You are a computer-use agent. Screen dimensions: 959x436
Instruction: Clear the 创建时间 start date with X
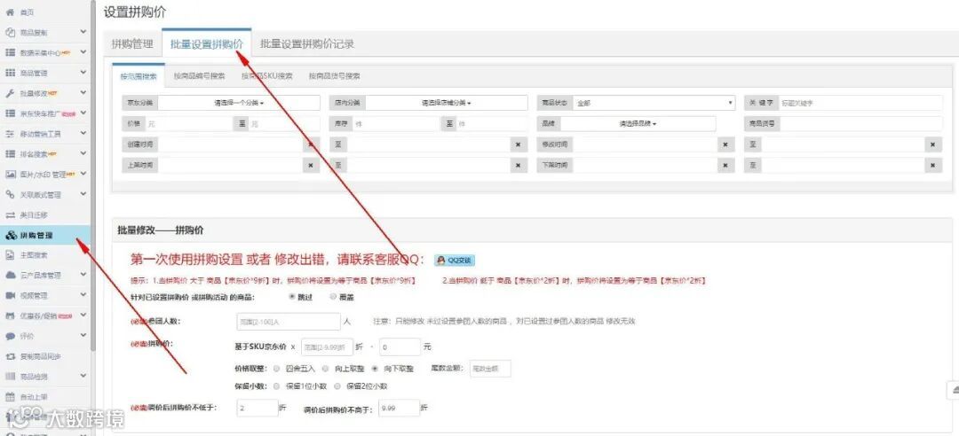click(x=311, y=144)
